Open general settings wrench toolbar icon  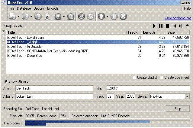tap(82, 17)
